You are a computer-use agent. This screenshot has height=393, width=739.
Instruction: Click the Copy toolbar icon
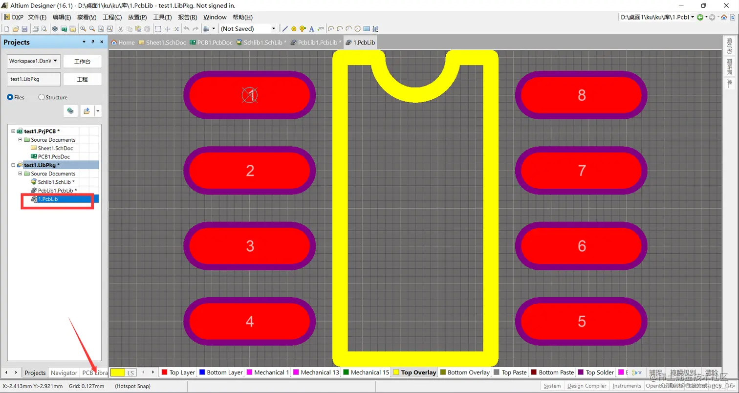click(x=129, y=29)
